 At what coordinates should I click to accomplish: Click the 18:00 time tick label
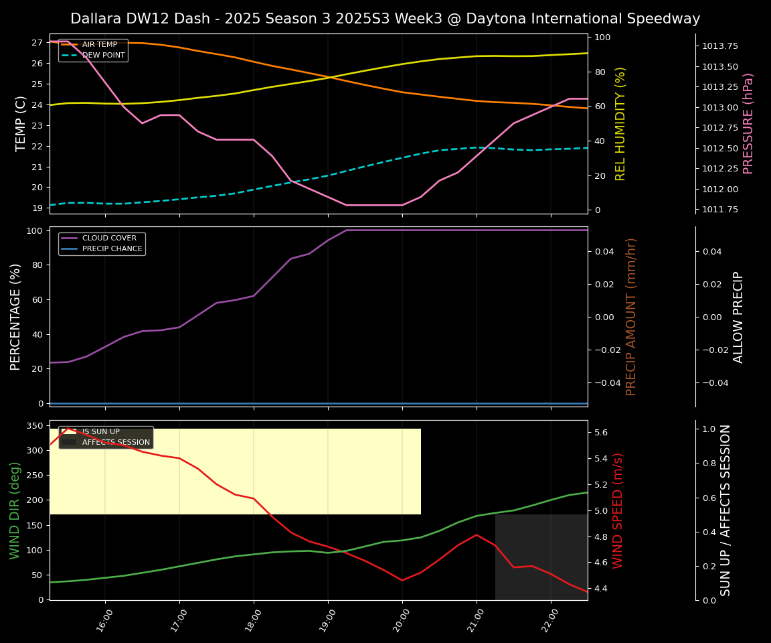(x=253, y=620)
